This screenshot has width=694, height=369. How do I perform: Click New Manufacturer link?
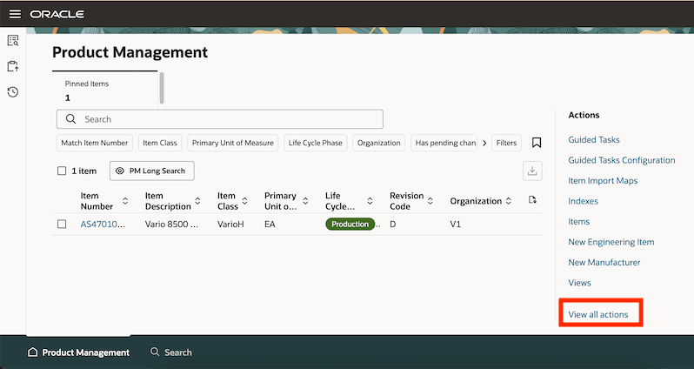pyautogui.click(x=604, y=262)
